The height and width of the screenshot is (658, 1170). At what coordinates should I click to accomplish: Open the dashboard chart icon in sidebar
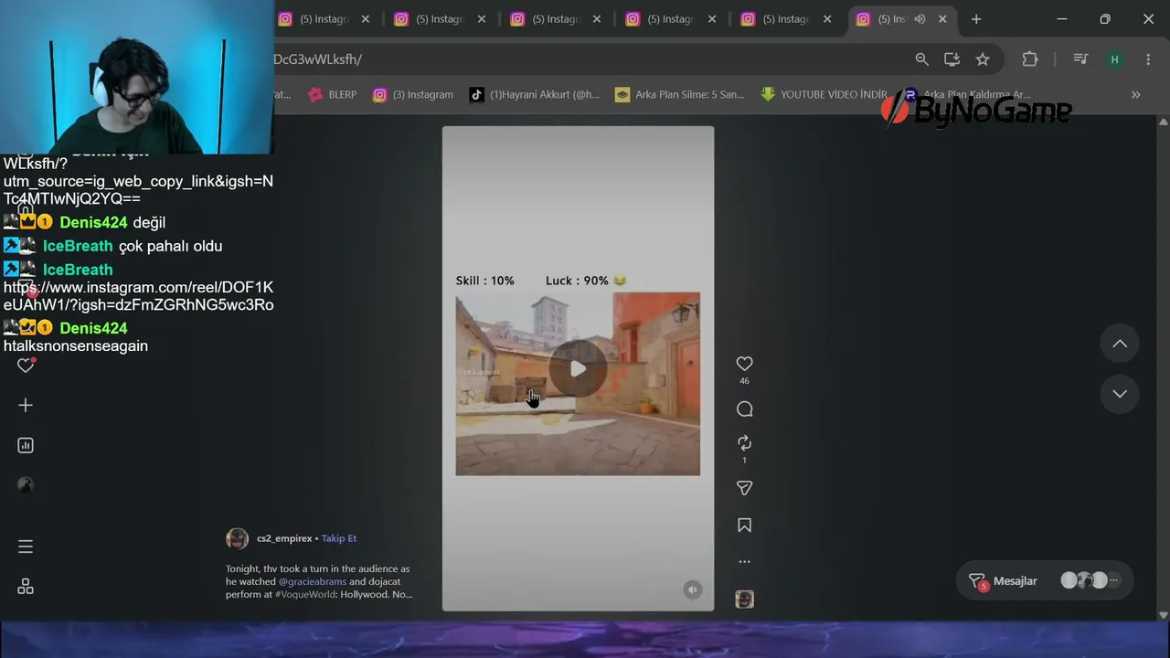26,445
